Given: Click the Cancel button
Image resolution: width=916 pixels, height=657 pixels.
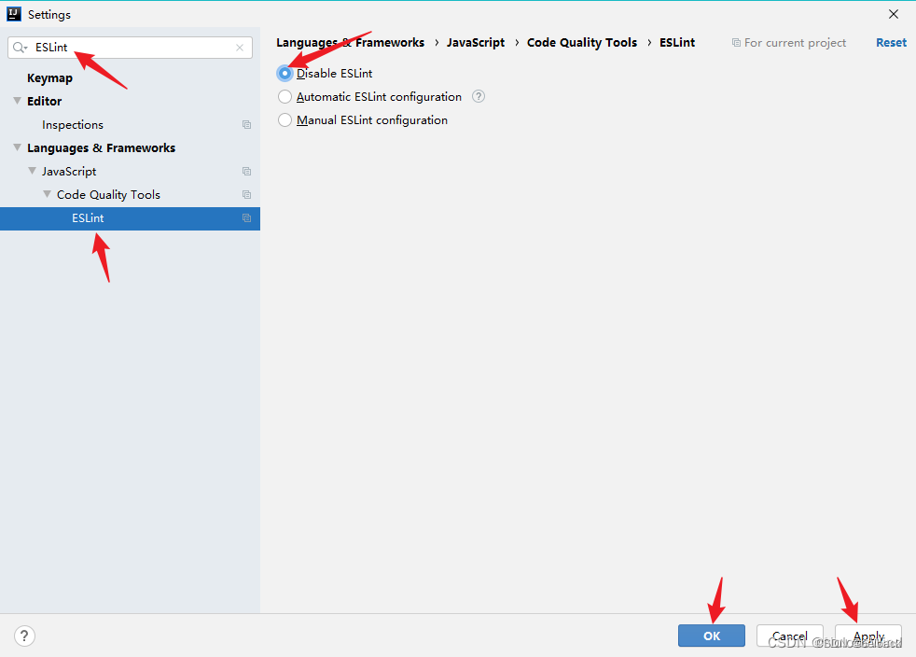Looking at the screenshot, I should pyautogui.click(x=790, y=636).
